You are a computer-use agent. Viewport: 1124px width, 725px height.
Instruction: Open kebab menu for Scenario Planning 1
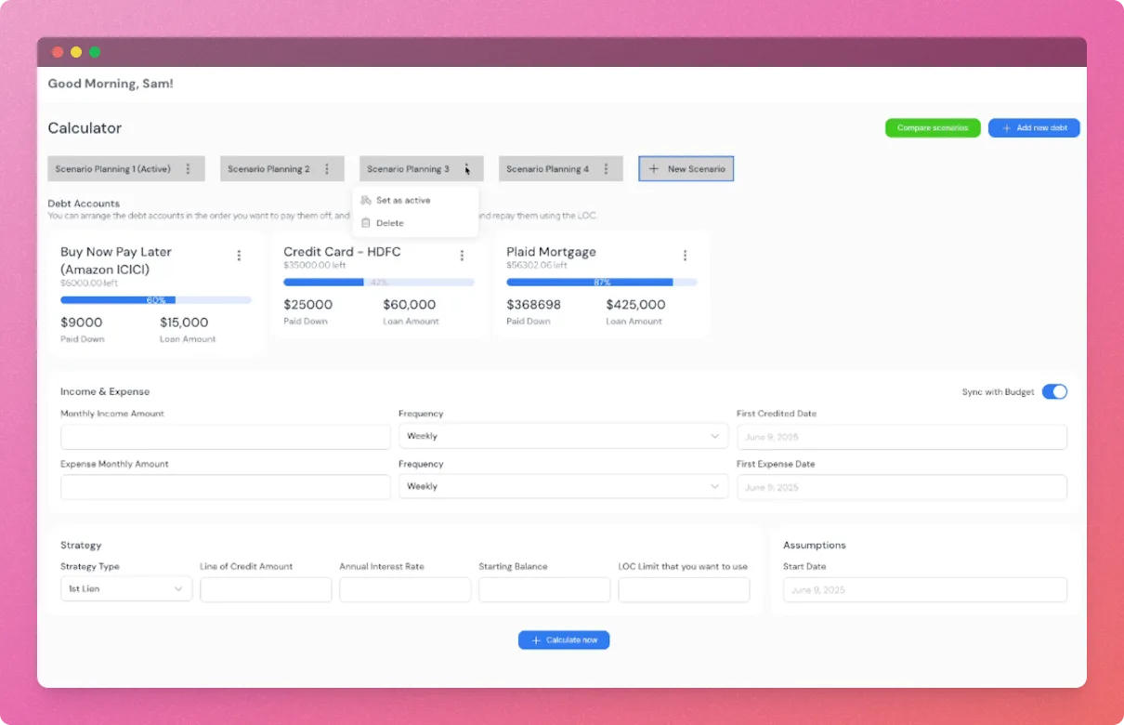pyautogui.click(x=189, y=169)
